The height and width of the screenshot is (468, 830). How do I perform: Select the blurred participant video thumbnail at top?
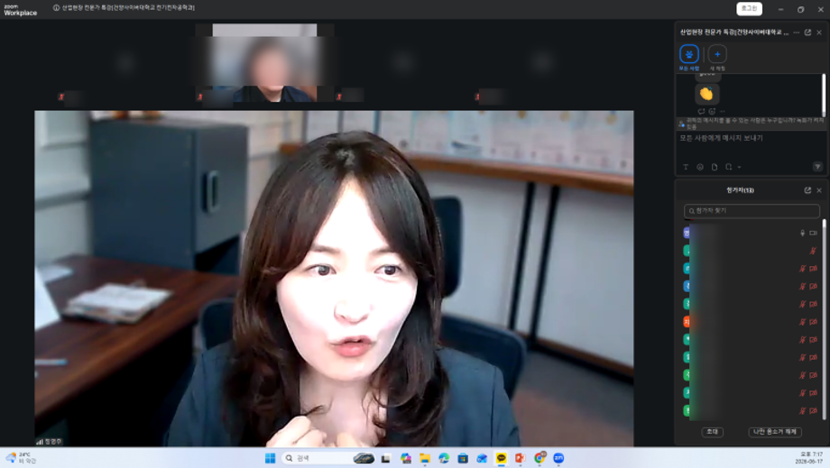point(264,63)
